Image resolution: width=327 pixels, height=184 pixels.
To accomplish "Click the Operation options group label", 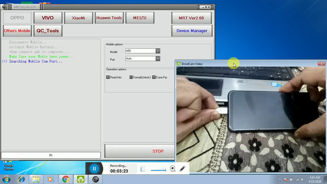I will click(116, 69).
